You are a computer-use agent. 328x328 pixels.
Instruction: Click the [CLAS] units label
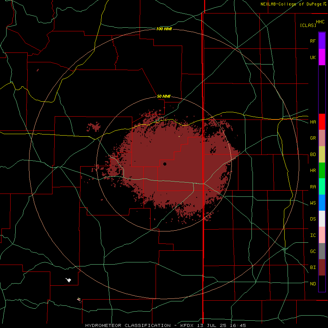click(308, 25)
